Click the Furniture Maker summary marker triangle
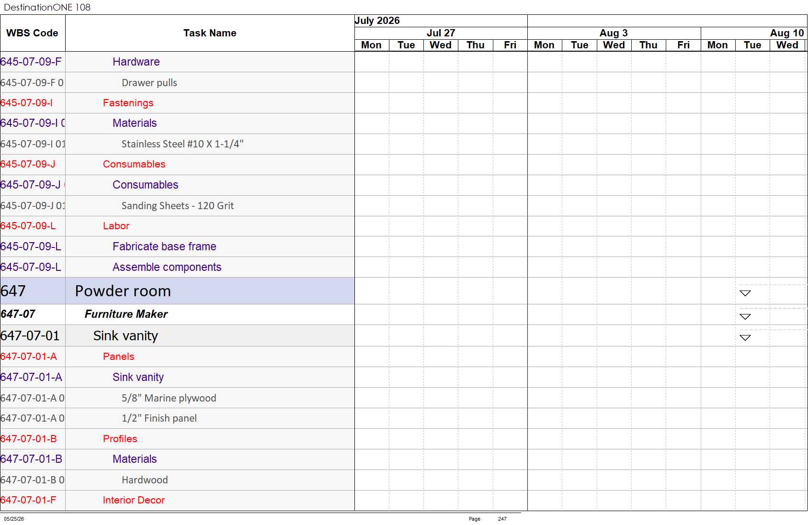 point(745,316)
